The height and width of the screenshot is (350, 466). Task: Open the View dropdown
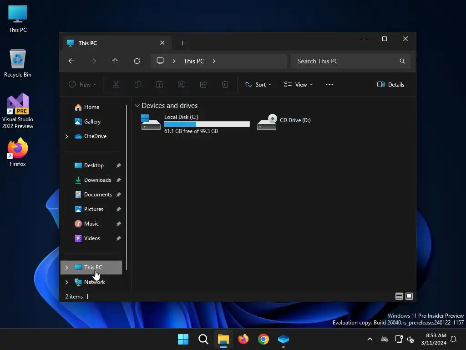coord(299,84)
